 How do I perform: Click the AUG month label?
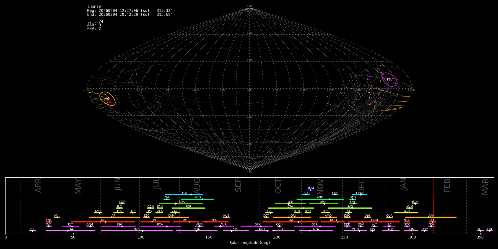pos(197,186)
